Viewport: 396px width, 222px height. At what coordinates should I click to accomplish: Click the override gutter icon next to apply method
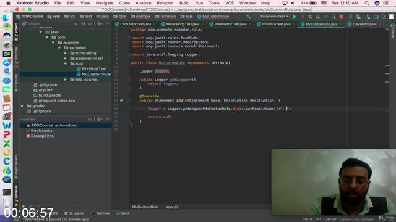(121, 101)
